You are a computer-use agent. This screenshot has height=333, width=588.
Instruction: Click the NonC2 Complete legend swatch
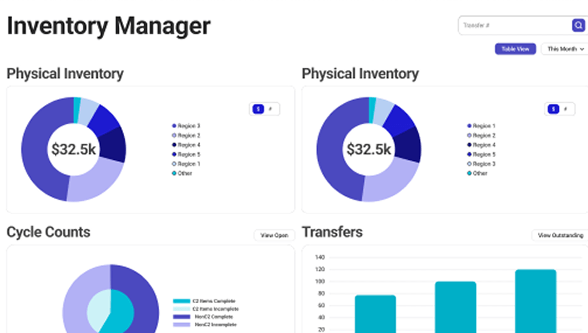point(181,316)
